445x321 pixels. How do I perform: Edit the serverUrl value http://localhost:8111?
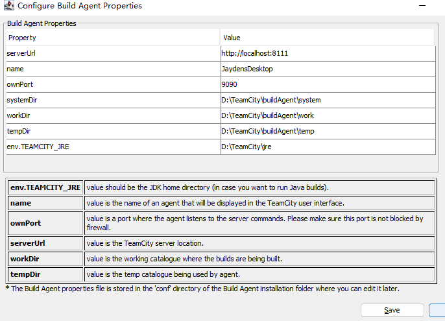(328, 53)
